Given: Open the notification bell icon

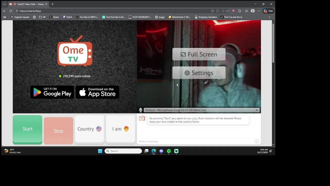Looking at the screenshot, I should pyautogui.click(x=270, y=151).
